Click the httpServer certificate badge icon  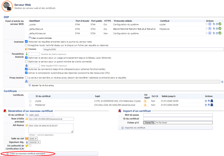pyautogui.click(x=212, y=105)
